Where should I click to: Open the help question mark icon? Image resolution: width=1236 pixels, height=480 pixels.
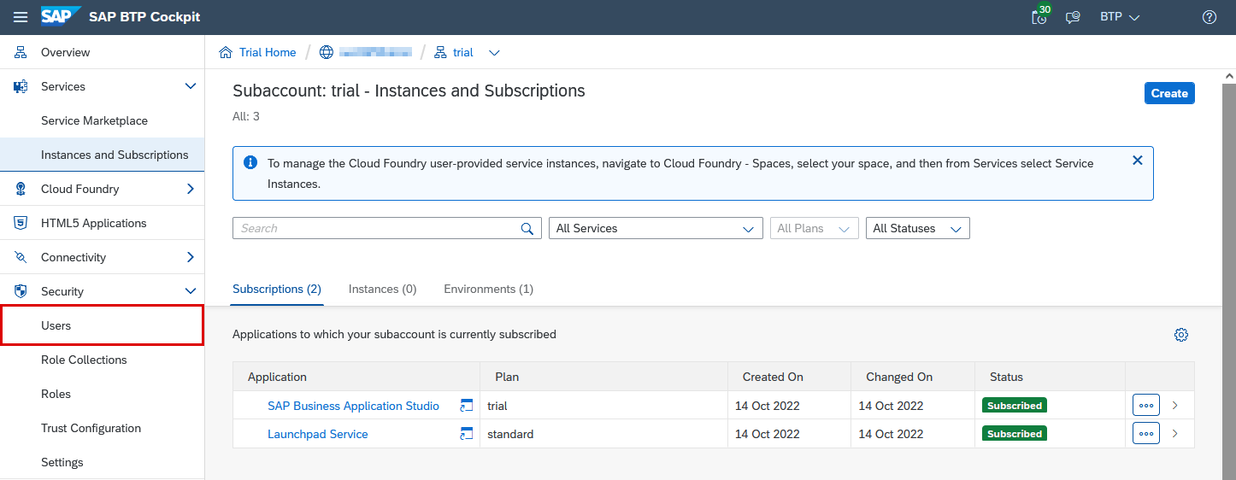tap(1210, 17)
